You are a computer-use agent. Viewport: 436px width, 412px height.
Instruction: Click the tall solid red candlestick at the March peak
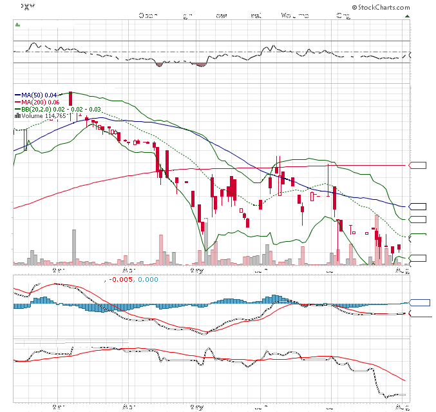71,99
